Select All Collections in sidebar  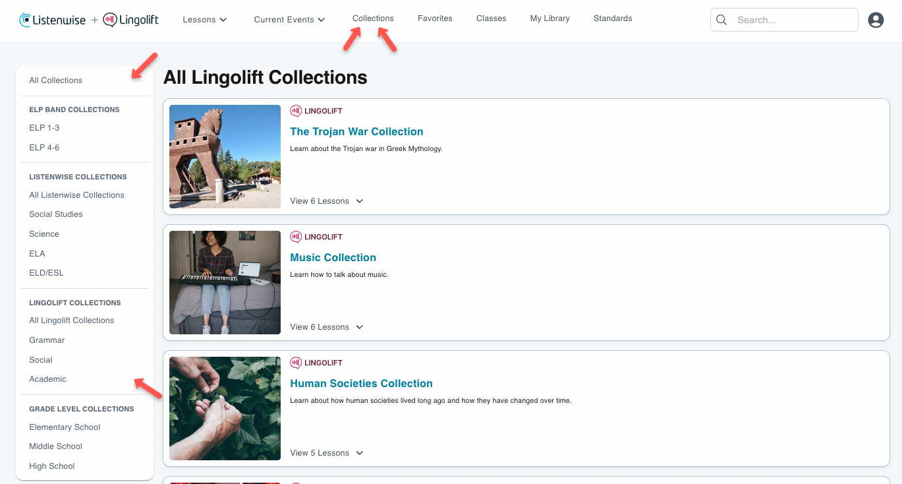56,80
